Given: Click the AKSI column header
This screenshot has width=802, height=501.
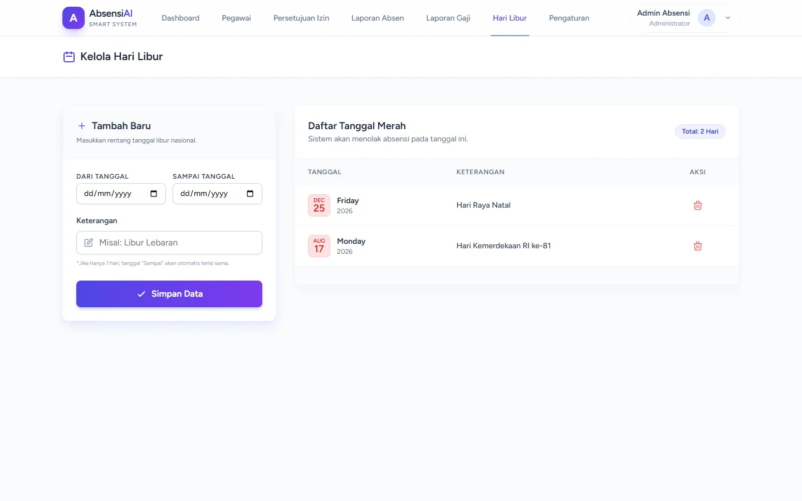Looking at the screenshot, I should tap(697, 172).
